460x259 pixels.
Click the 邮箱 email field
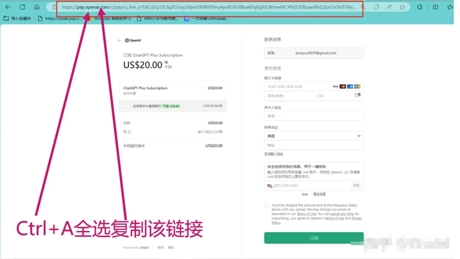(x=314, y=53)
